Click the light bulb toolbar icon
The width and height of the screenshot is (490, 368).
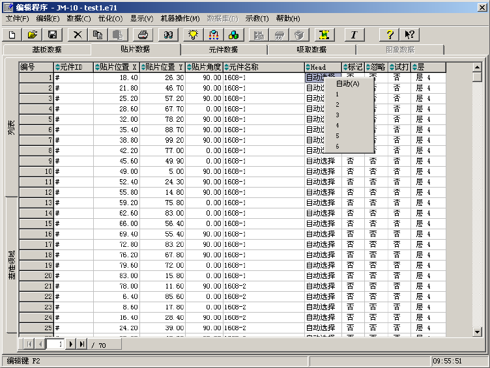(193, 35)
